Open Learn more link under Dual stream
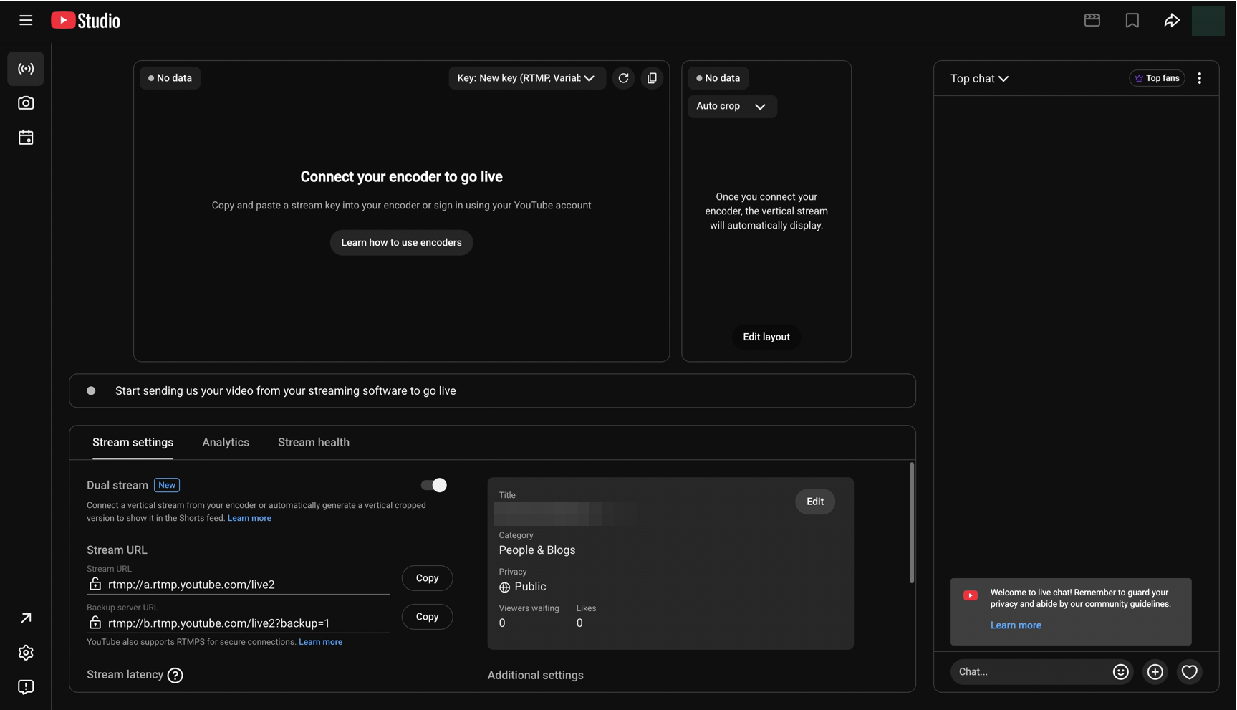 249,518
